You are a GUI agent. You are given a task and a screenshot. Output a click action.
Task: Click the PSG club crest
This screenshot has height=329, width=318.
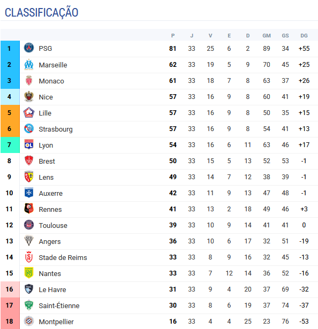(29, 48)
